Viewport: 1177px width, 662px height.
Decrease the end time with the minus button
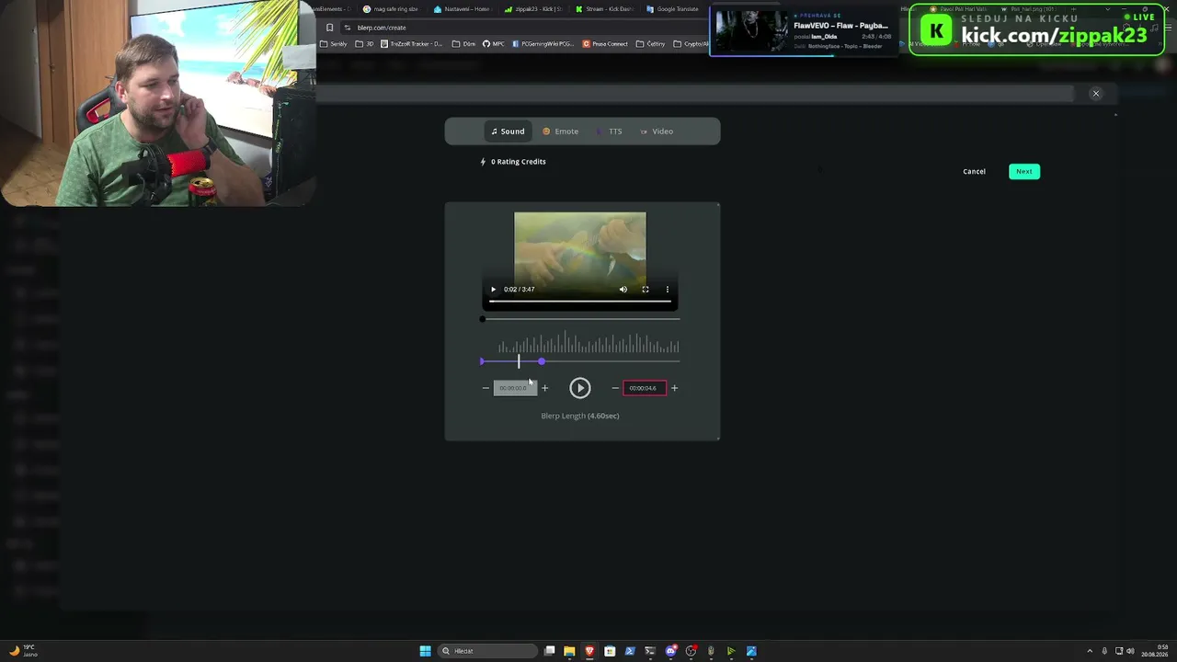[615, 388]
